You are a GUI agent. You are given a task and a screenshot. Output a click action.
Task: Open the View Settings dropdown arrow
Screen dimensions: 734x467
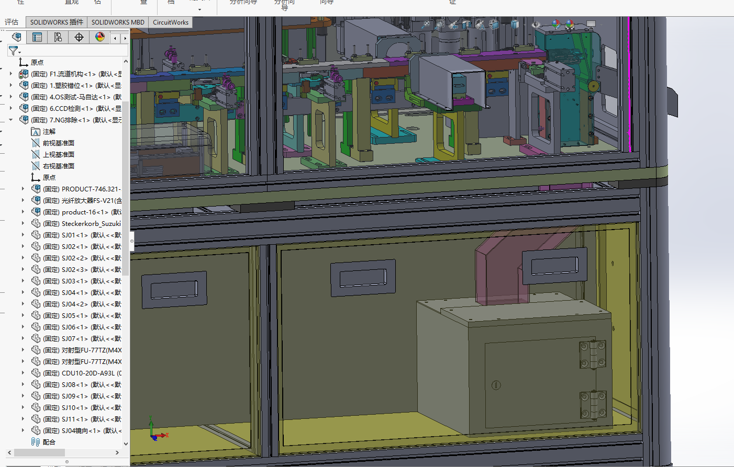tap(601, 25)
